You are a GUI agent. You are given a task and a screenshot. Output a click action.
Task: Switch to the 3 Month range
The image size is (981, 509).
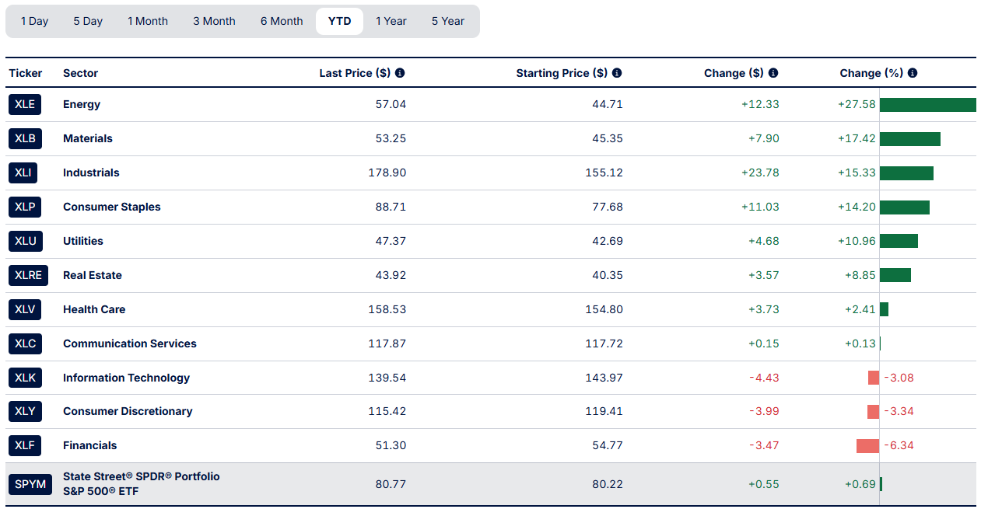(214, 21)
